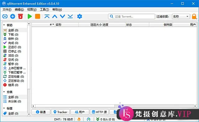199x122 pixels.
Task: Click the speed gauge icon in status bar
Action: (x=89, y=119)
